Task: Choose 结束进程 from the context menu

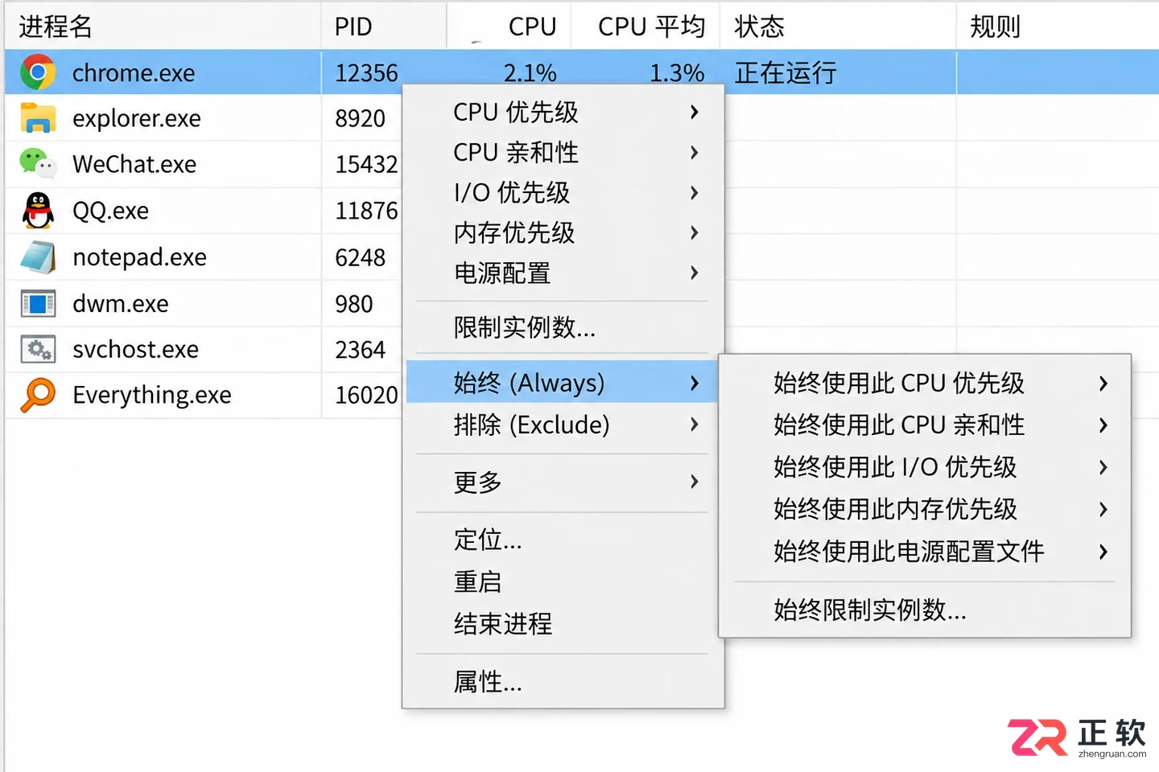Action: (563, 623)
